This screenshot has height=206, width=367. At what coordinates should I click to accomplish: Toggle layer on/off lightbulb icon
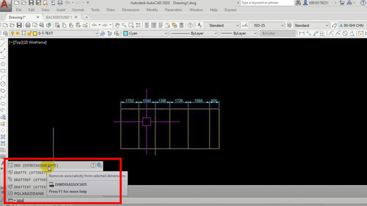[12, 33]
